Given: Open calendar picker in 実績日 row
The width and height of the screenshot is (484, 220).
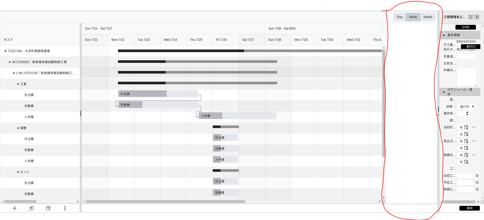Looking at the screenshot, I should pyautogui.click(x=466, y=155).
